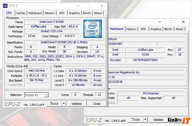Click the southbridge 'H310' field in back window
The image size is (192, 126).
tap(146, 54)
